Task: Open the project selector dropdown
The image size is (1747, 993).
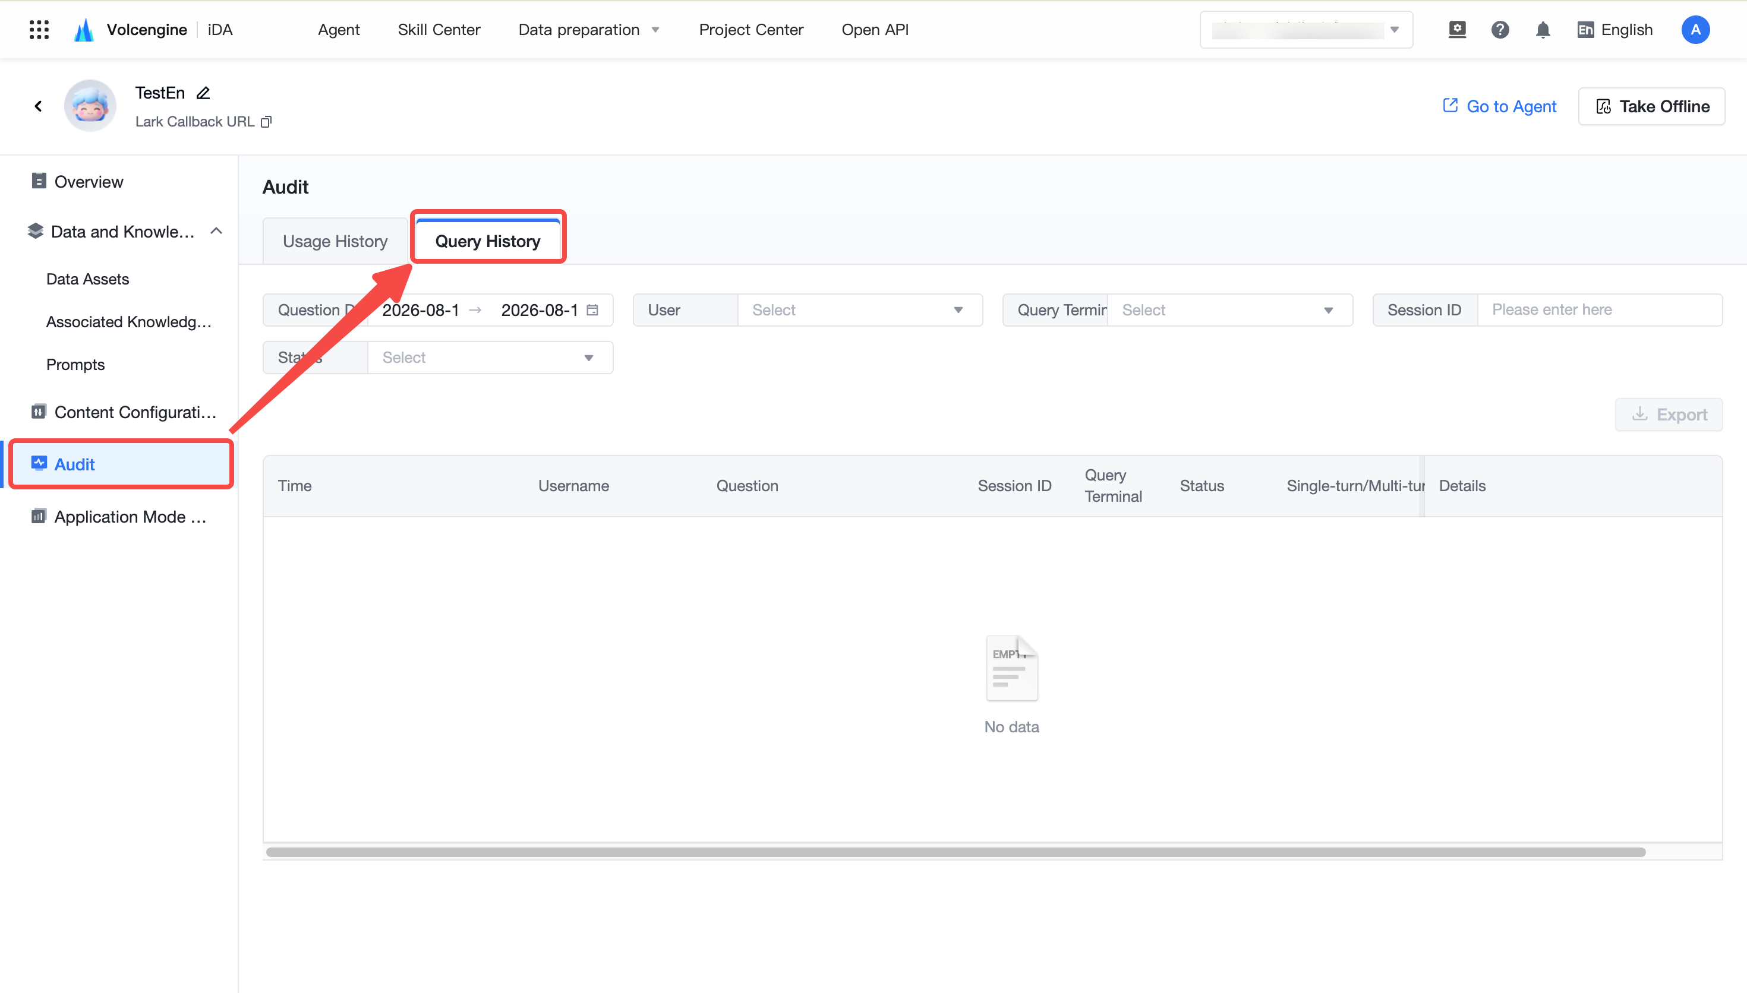Action: pyautogui.click(x=1305, y=29)
